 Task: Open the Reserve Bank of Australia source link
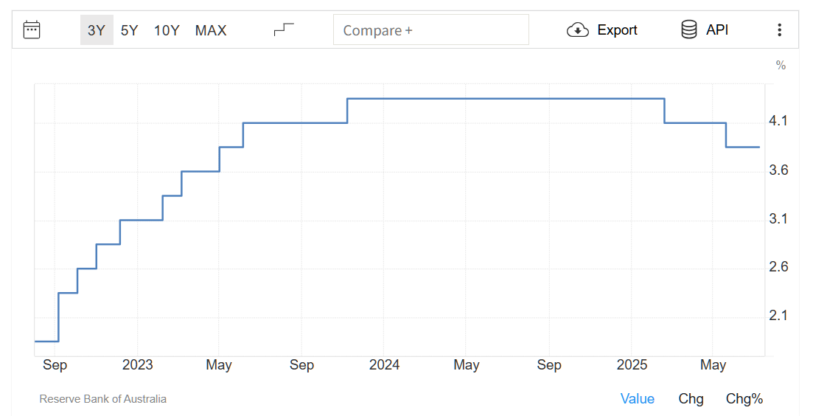(x=102, y=399)
